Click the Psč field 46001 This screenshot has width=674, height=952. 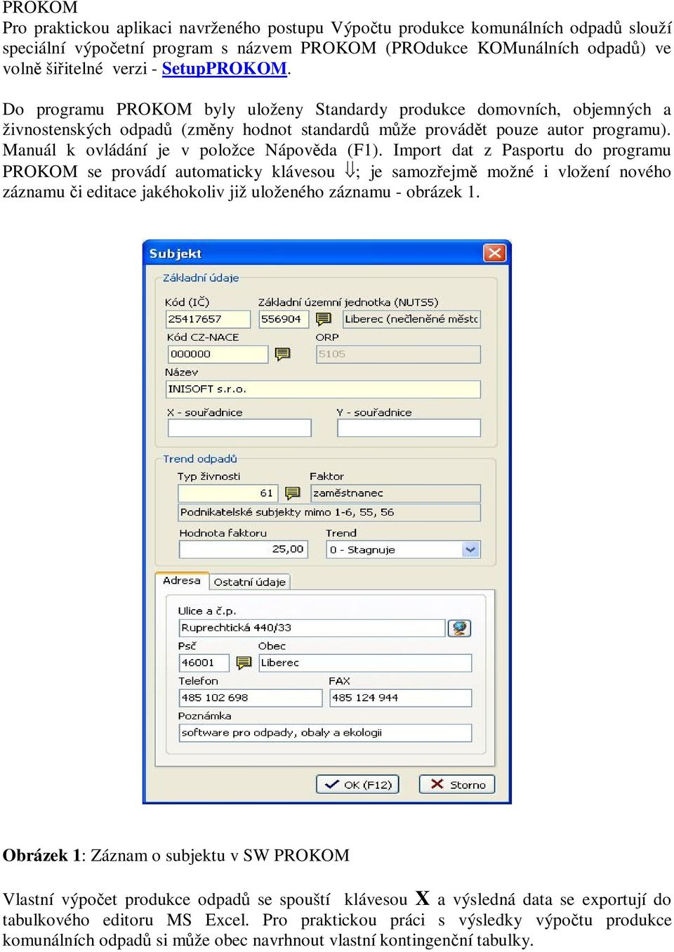coord(204,663)
